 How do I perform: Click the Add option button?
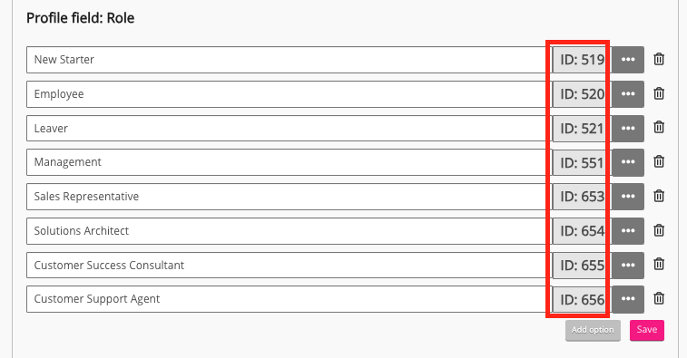point(593,330)
